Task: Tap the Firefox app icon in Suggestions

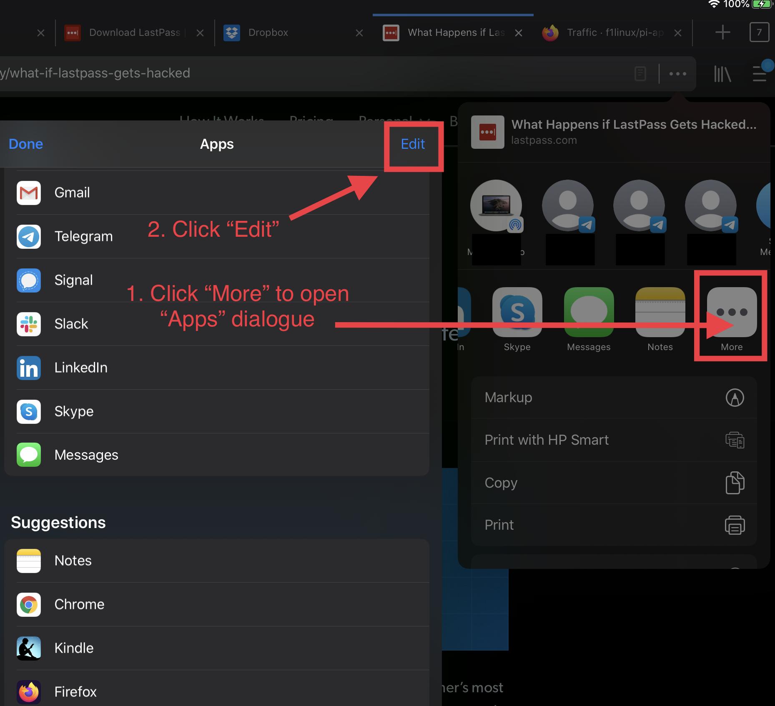Action: (29, 692)
